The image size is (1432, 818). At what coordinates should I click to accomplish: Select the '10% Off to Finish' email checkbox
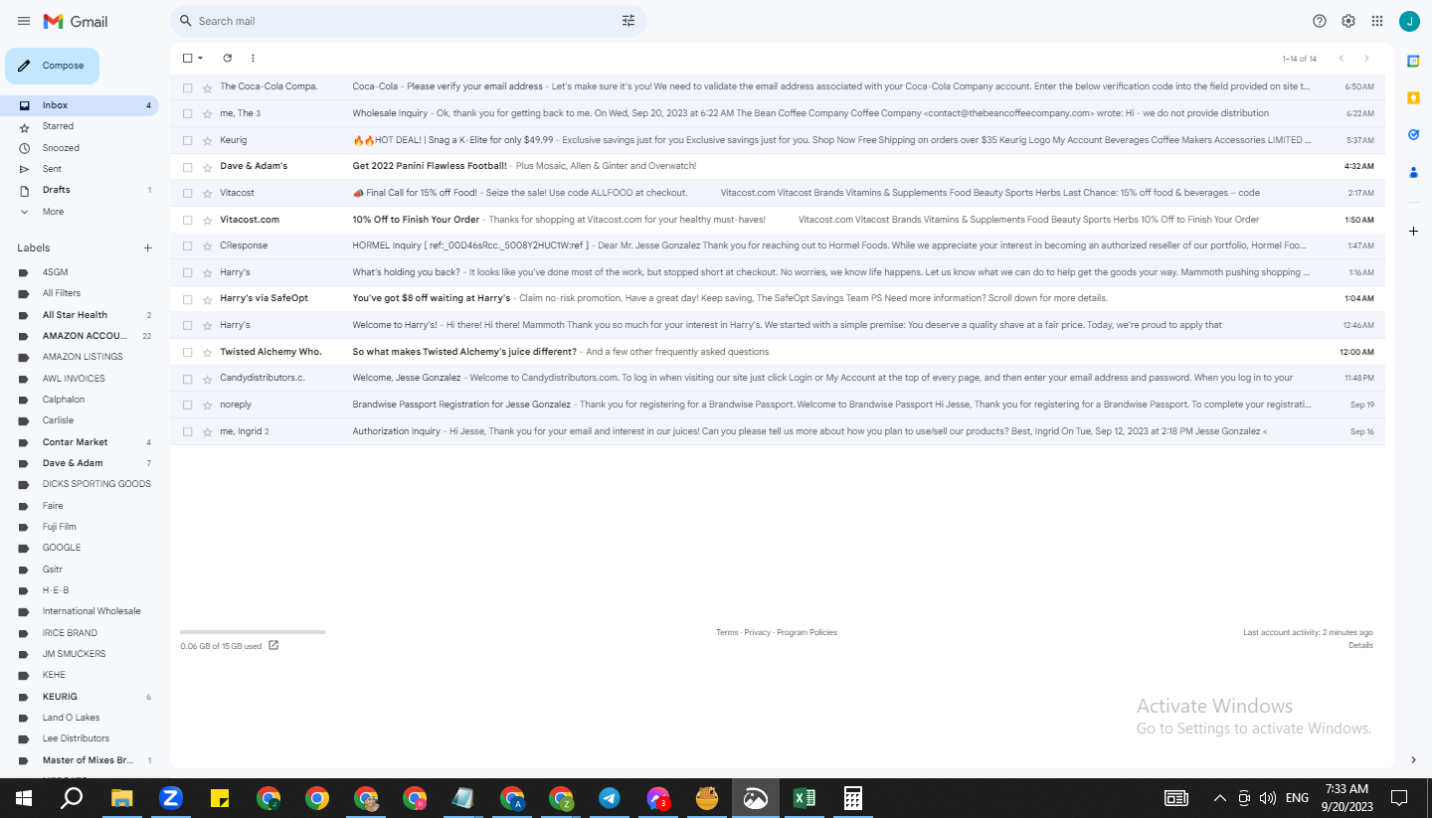(187, 220)
